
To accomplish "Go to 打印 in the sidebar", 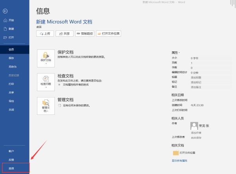I will pos(11,84).
